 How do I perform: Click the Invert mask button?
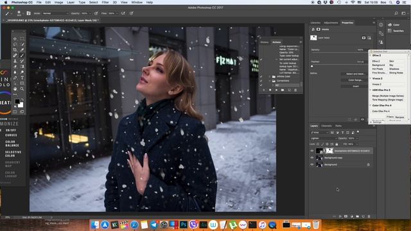355,86
